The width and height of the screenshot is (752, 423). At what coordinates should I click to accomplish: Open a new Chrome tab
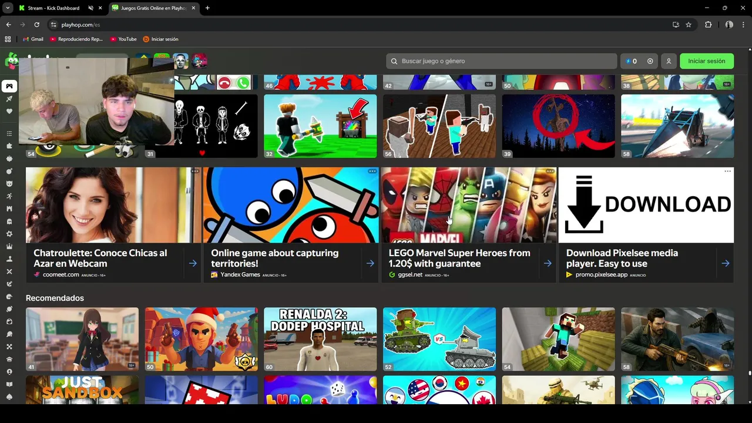pyautogui.click(x=207, y=8)
